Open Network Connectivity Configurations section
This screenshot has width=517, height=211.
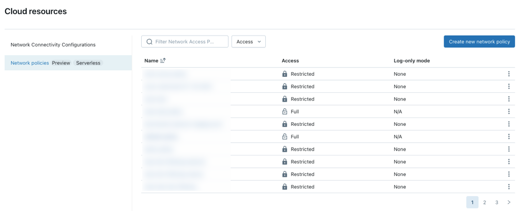(x=53, y=45)
